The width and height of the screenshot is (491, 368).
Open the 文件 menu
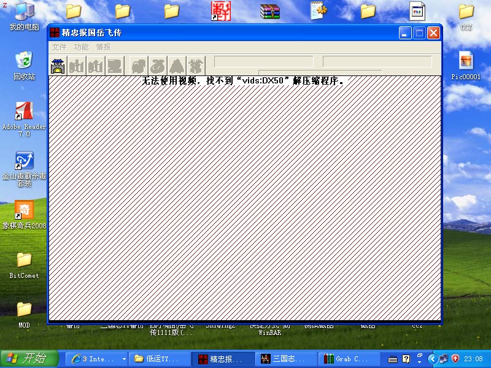(x=59, y=47)
